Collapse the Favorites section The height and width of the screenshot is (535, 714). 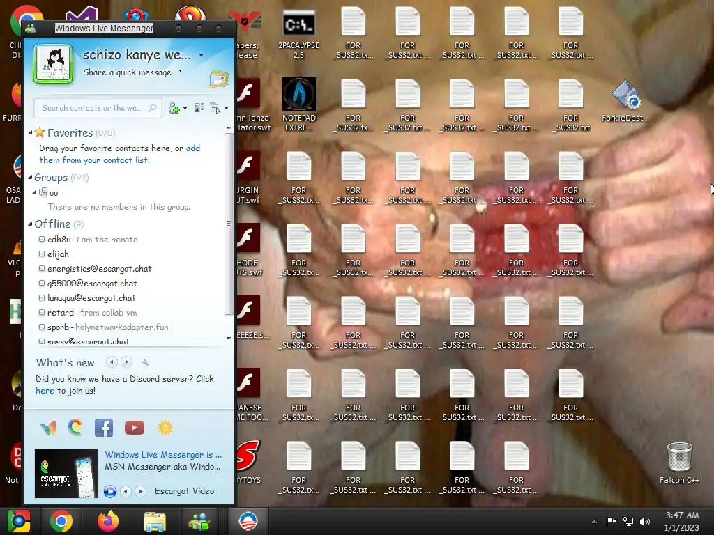(x=31, y=133)
